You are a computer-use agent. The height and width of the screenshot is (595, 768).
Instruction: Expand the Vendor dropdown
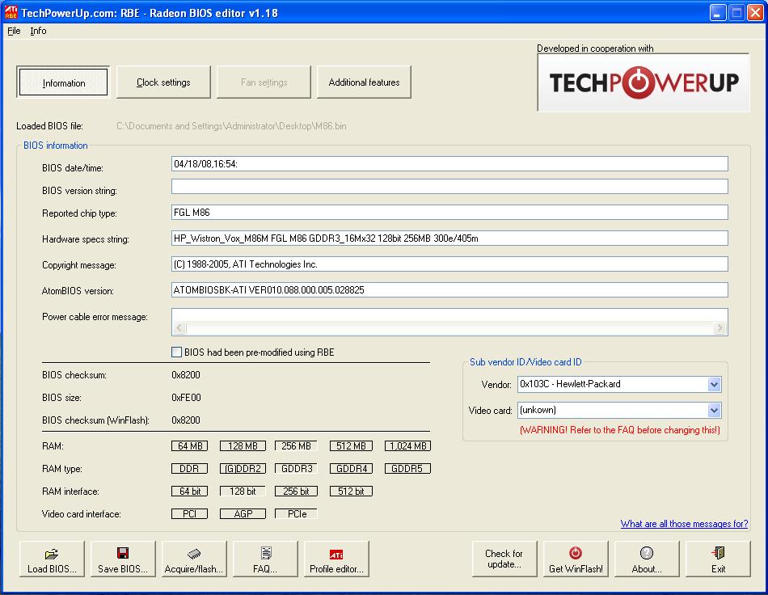714,385
